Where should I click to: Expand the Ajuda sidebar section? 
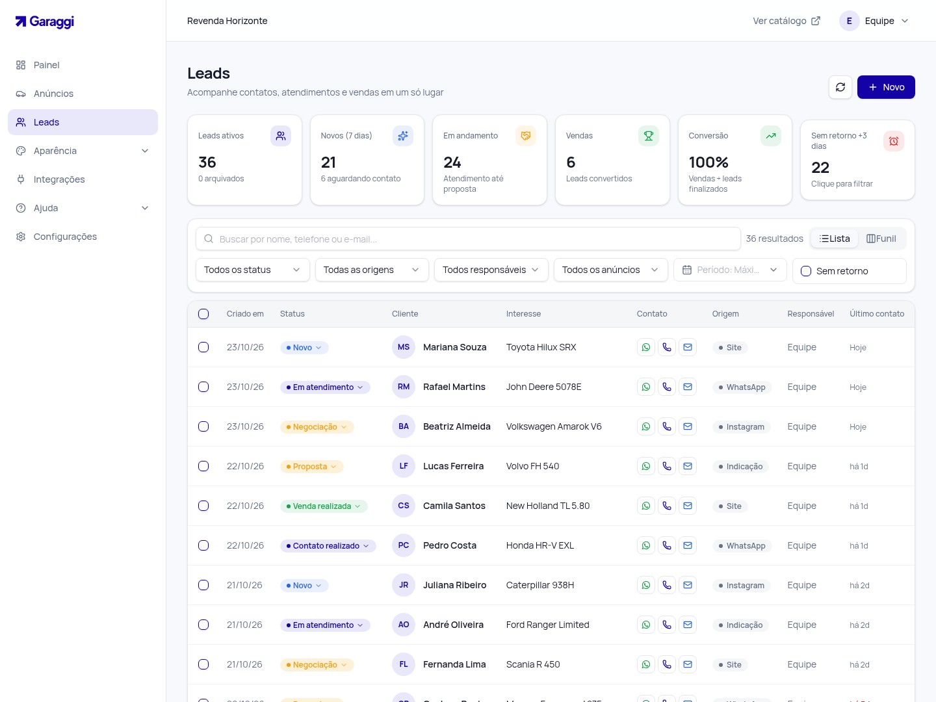click(83, 208)
